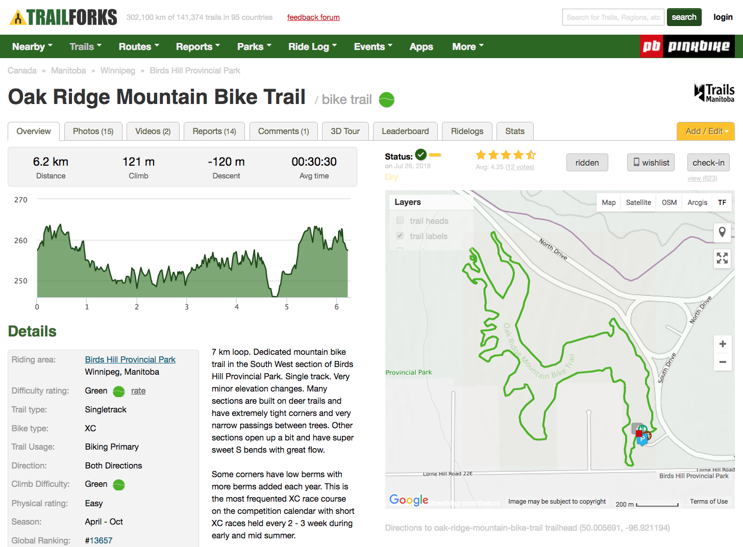Open the Leaderboard tab
Screen dimensions: 743x547
coord(405,131)
